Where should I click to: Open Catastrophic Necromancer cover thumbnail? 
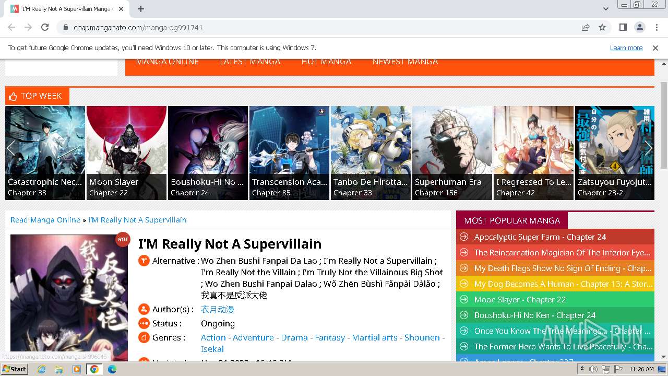45,153
